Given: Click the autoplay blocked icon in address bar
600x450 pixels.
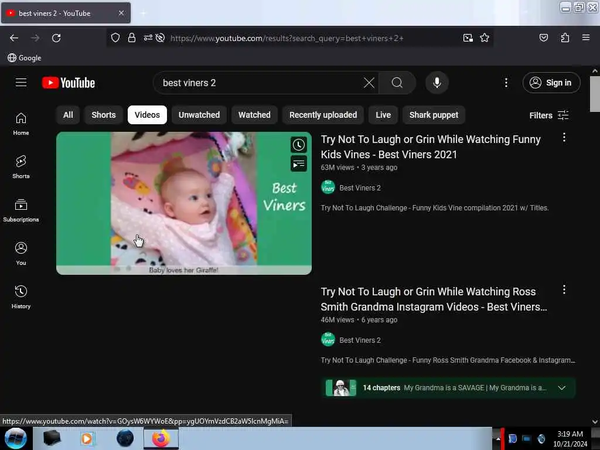Looking at the screenshot, I should click(161, 37).
